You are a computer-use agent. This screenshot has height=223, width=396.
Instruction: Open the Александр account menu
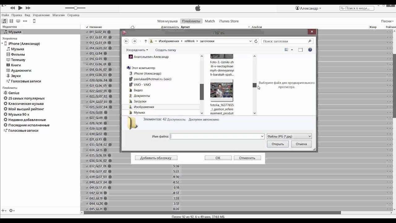pyautogui.click(x=308, y=8)
